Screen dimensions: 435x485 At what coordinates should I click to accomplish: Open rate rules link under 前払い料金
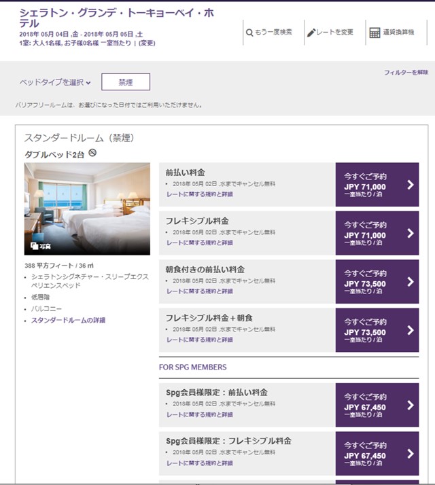tap(200, 194)
